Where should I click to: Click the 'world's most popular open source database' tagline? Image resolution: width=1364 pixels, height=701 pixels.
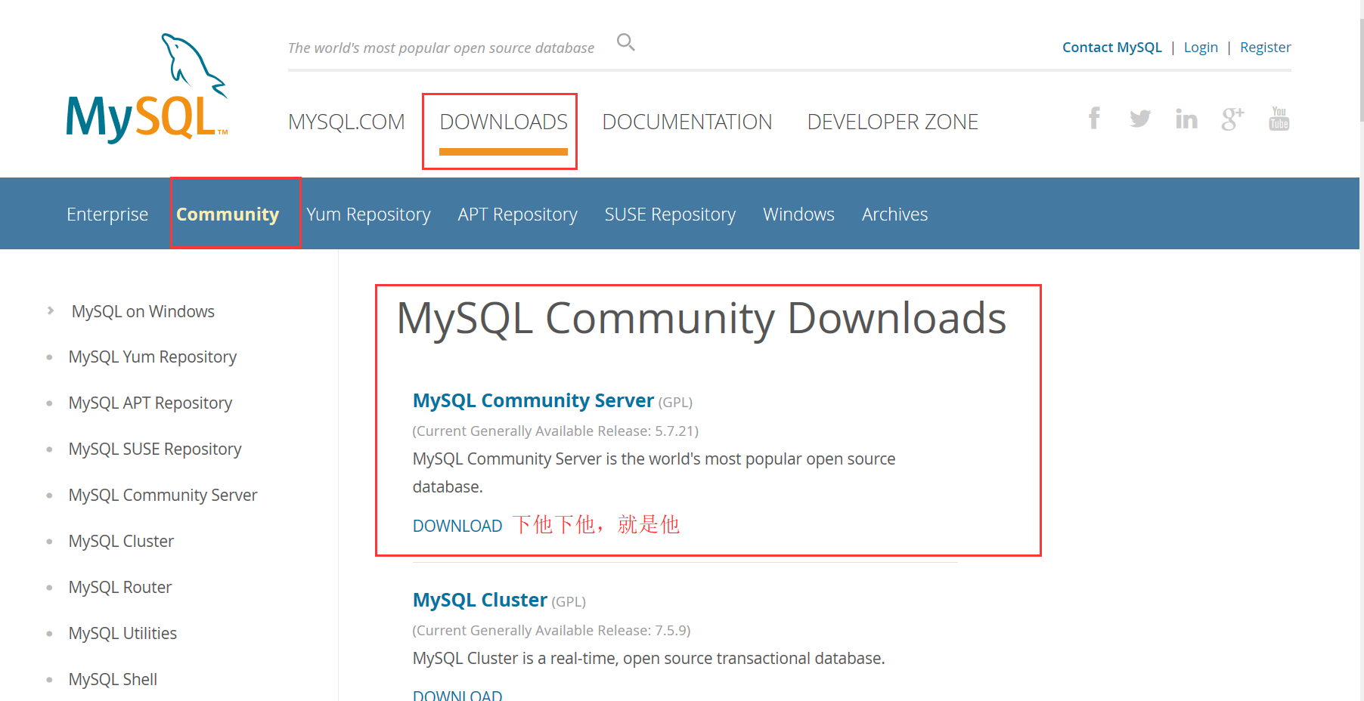441,48
